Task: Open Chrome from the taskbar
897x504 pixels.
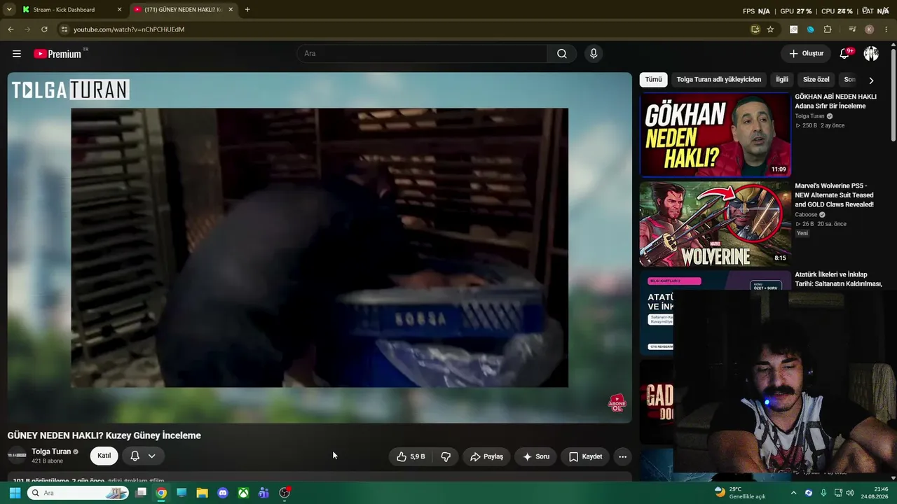Action: [x=161, y=493]
